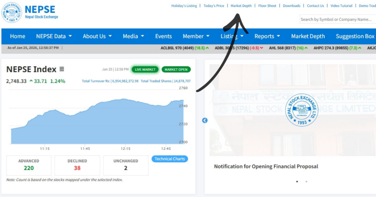
Task: Open the Downloads link
Action: pyautogui.click(x=291, y=6)
